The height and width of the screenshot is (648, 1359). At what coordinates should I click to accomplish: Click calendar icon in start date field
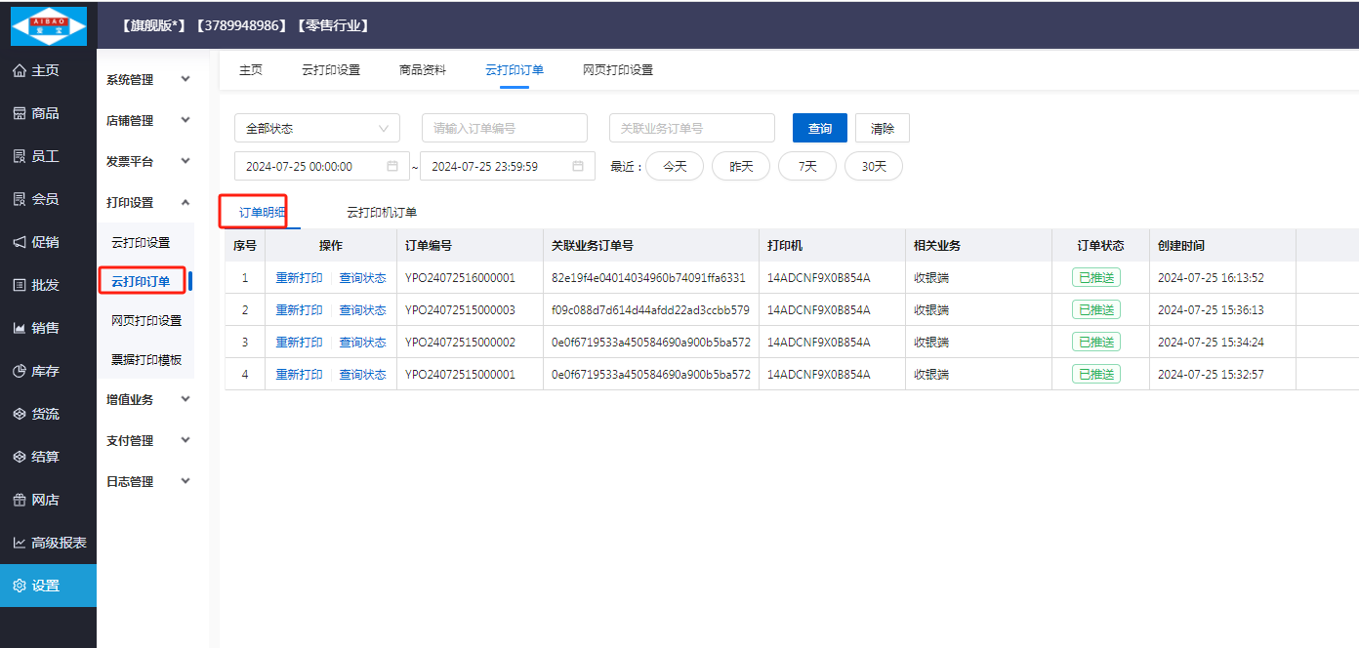point(392,166)
